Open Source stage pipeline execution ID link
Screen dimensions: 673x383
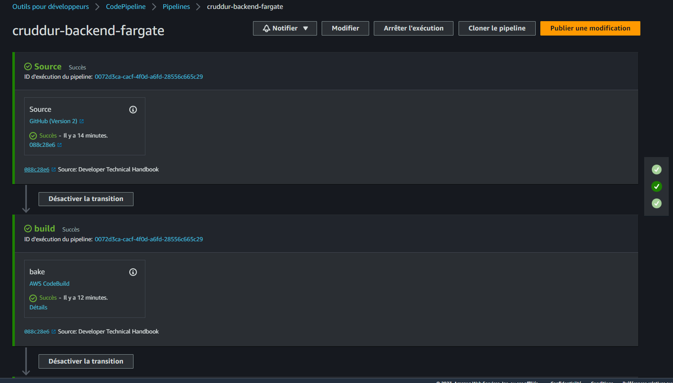[149, 77]
